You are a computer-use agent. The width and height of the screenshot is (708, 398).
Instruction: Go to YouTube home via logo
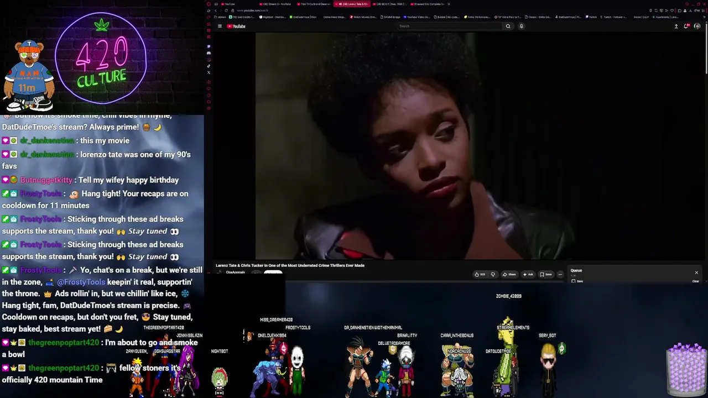236,26
